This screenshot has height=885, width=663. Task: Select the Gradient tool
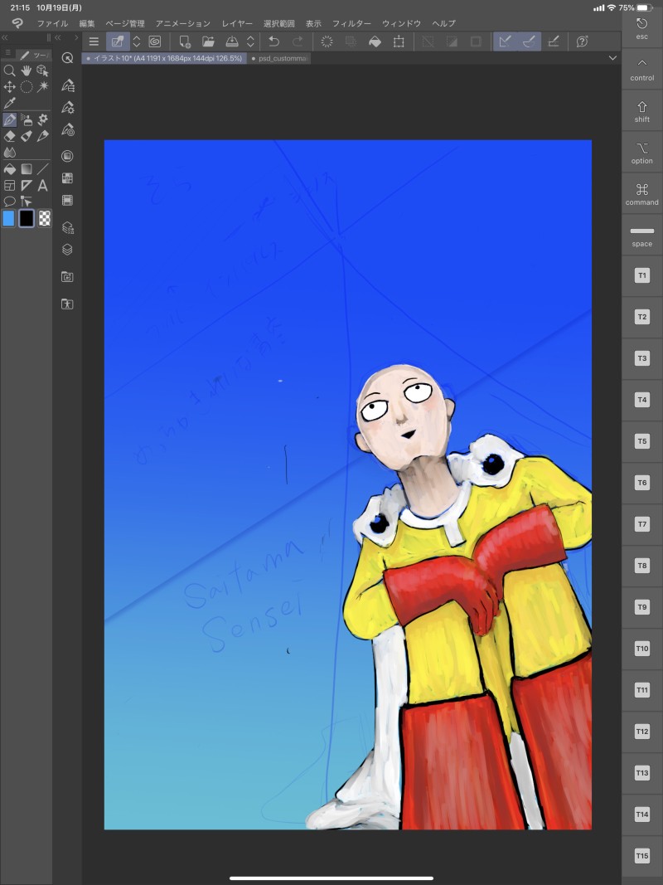click(26, 168)
